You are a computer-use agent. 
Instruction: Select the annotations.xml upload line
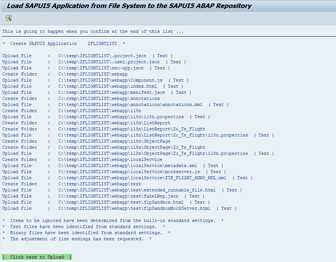tap(116, 105)
